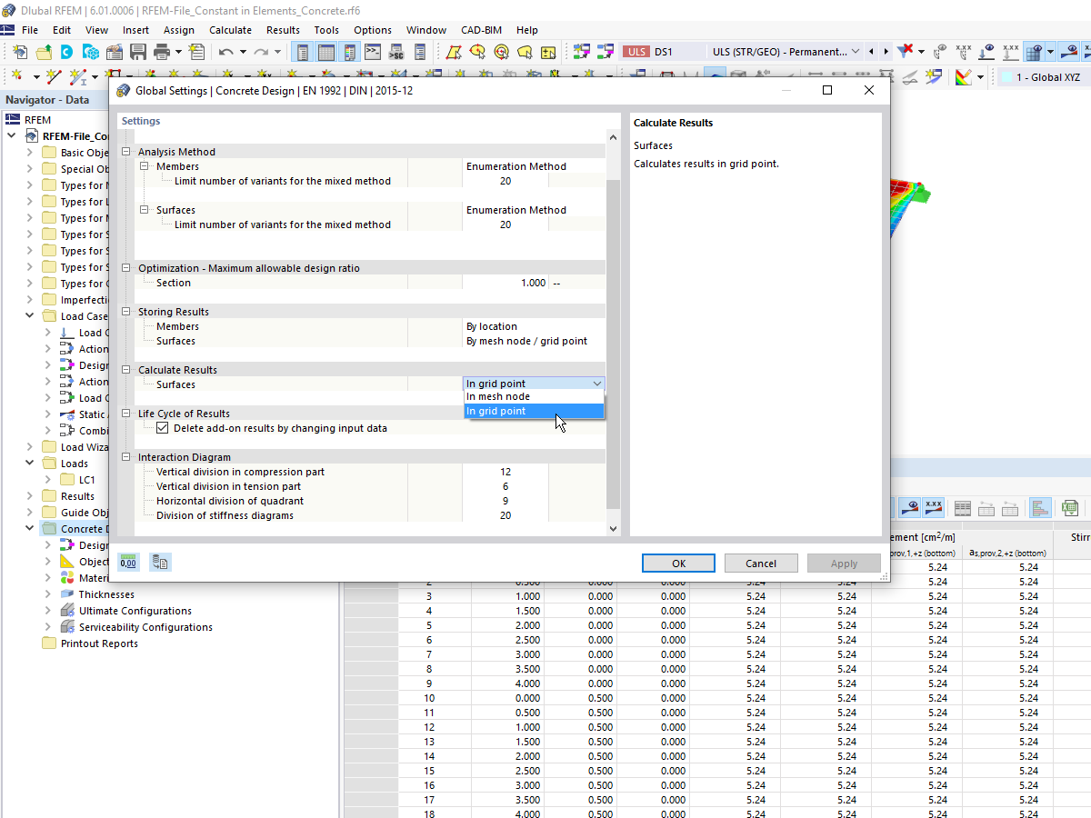
Task: Dismiss the dialog with Cancel
Action: tap(761, 563)
